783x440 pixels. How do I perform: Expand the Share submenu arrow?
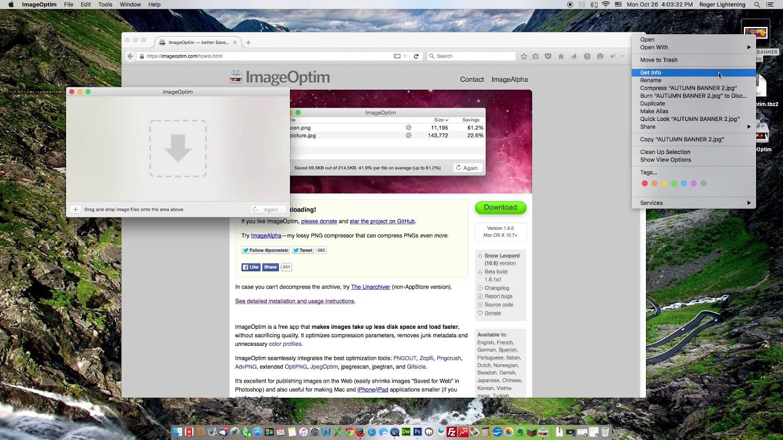[749, 127]
